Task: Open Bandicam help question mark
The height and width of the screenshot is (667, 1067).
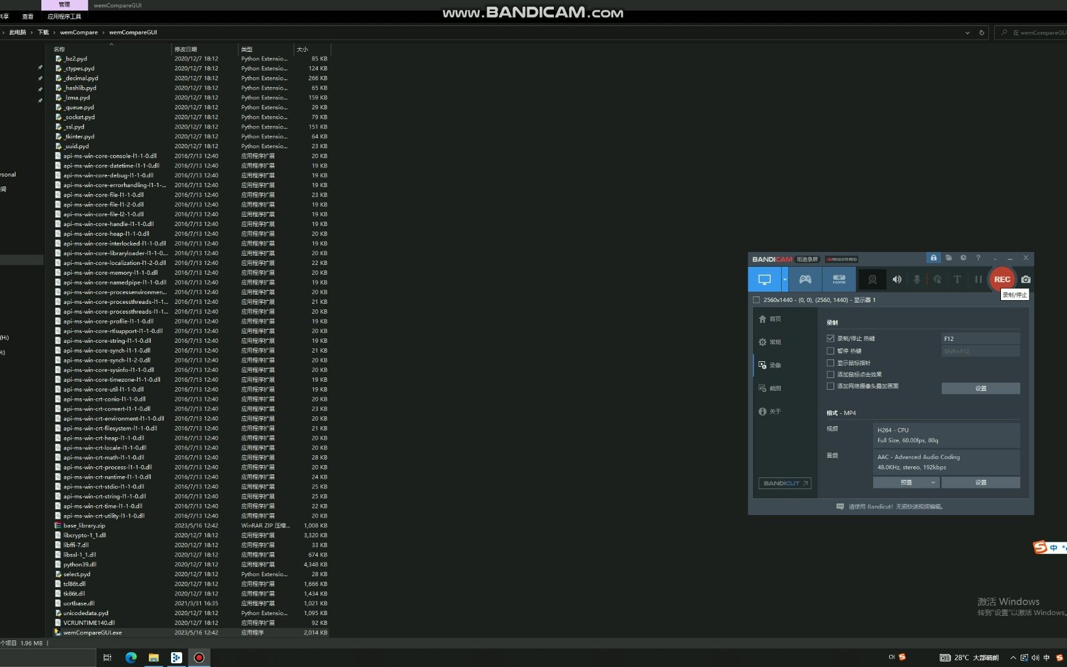Action: [978, 258]
